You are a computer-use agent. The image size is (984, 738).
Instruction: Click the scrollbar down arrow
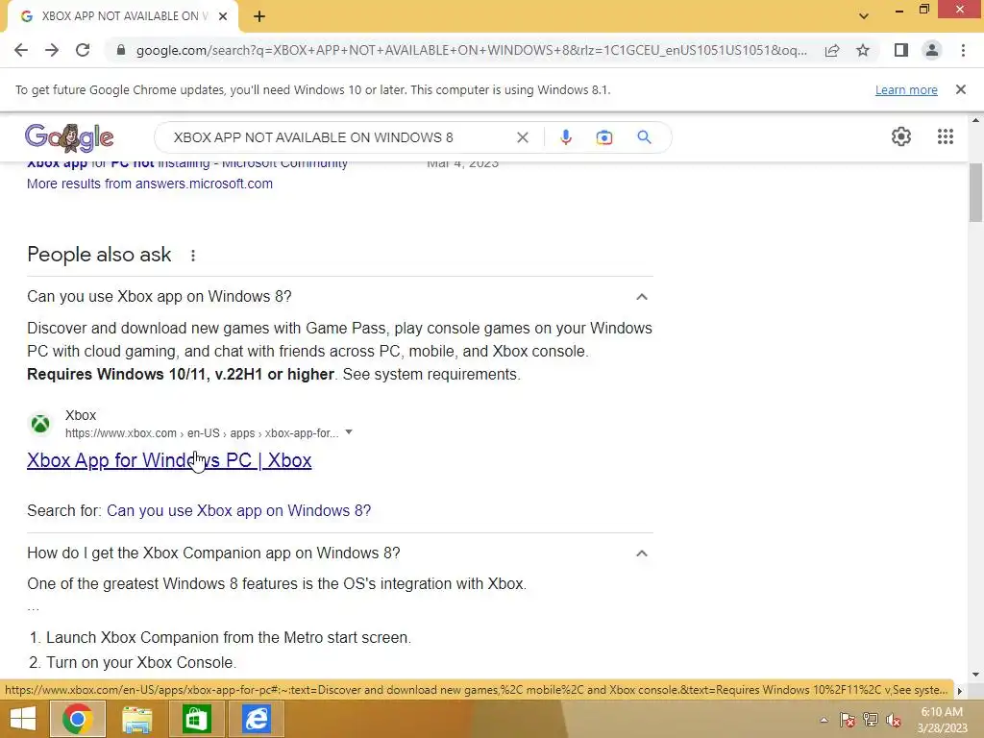(x=975, y=675)
